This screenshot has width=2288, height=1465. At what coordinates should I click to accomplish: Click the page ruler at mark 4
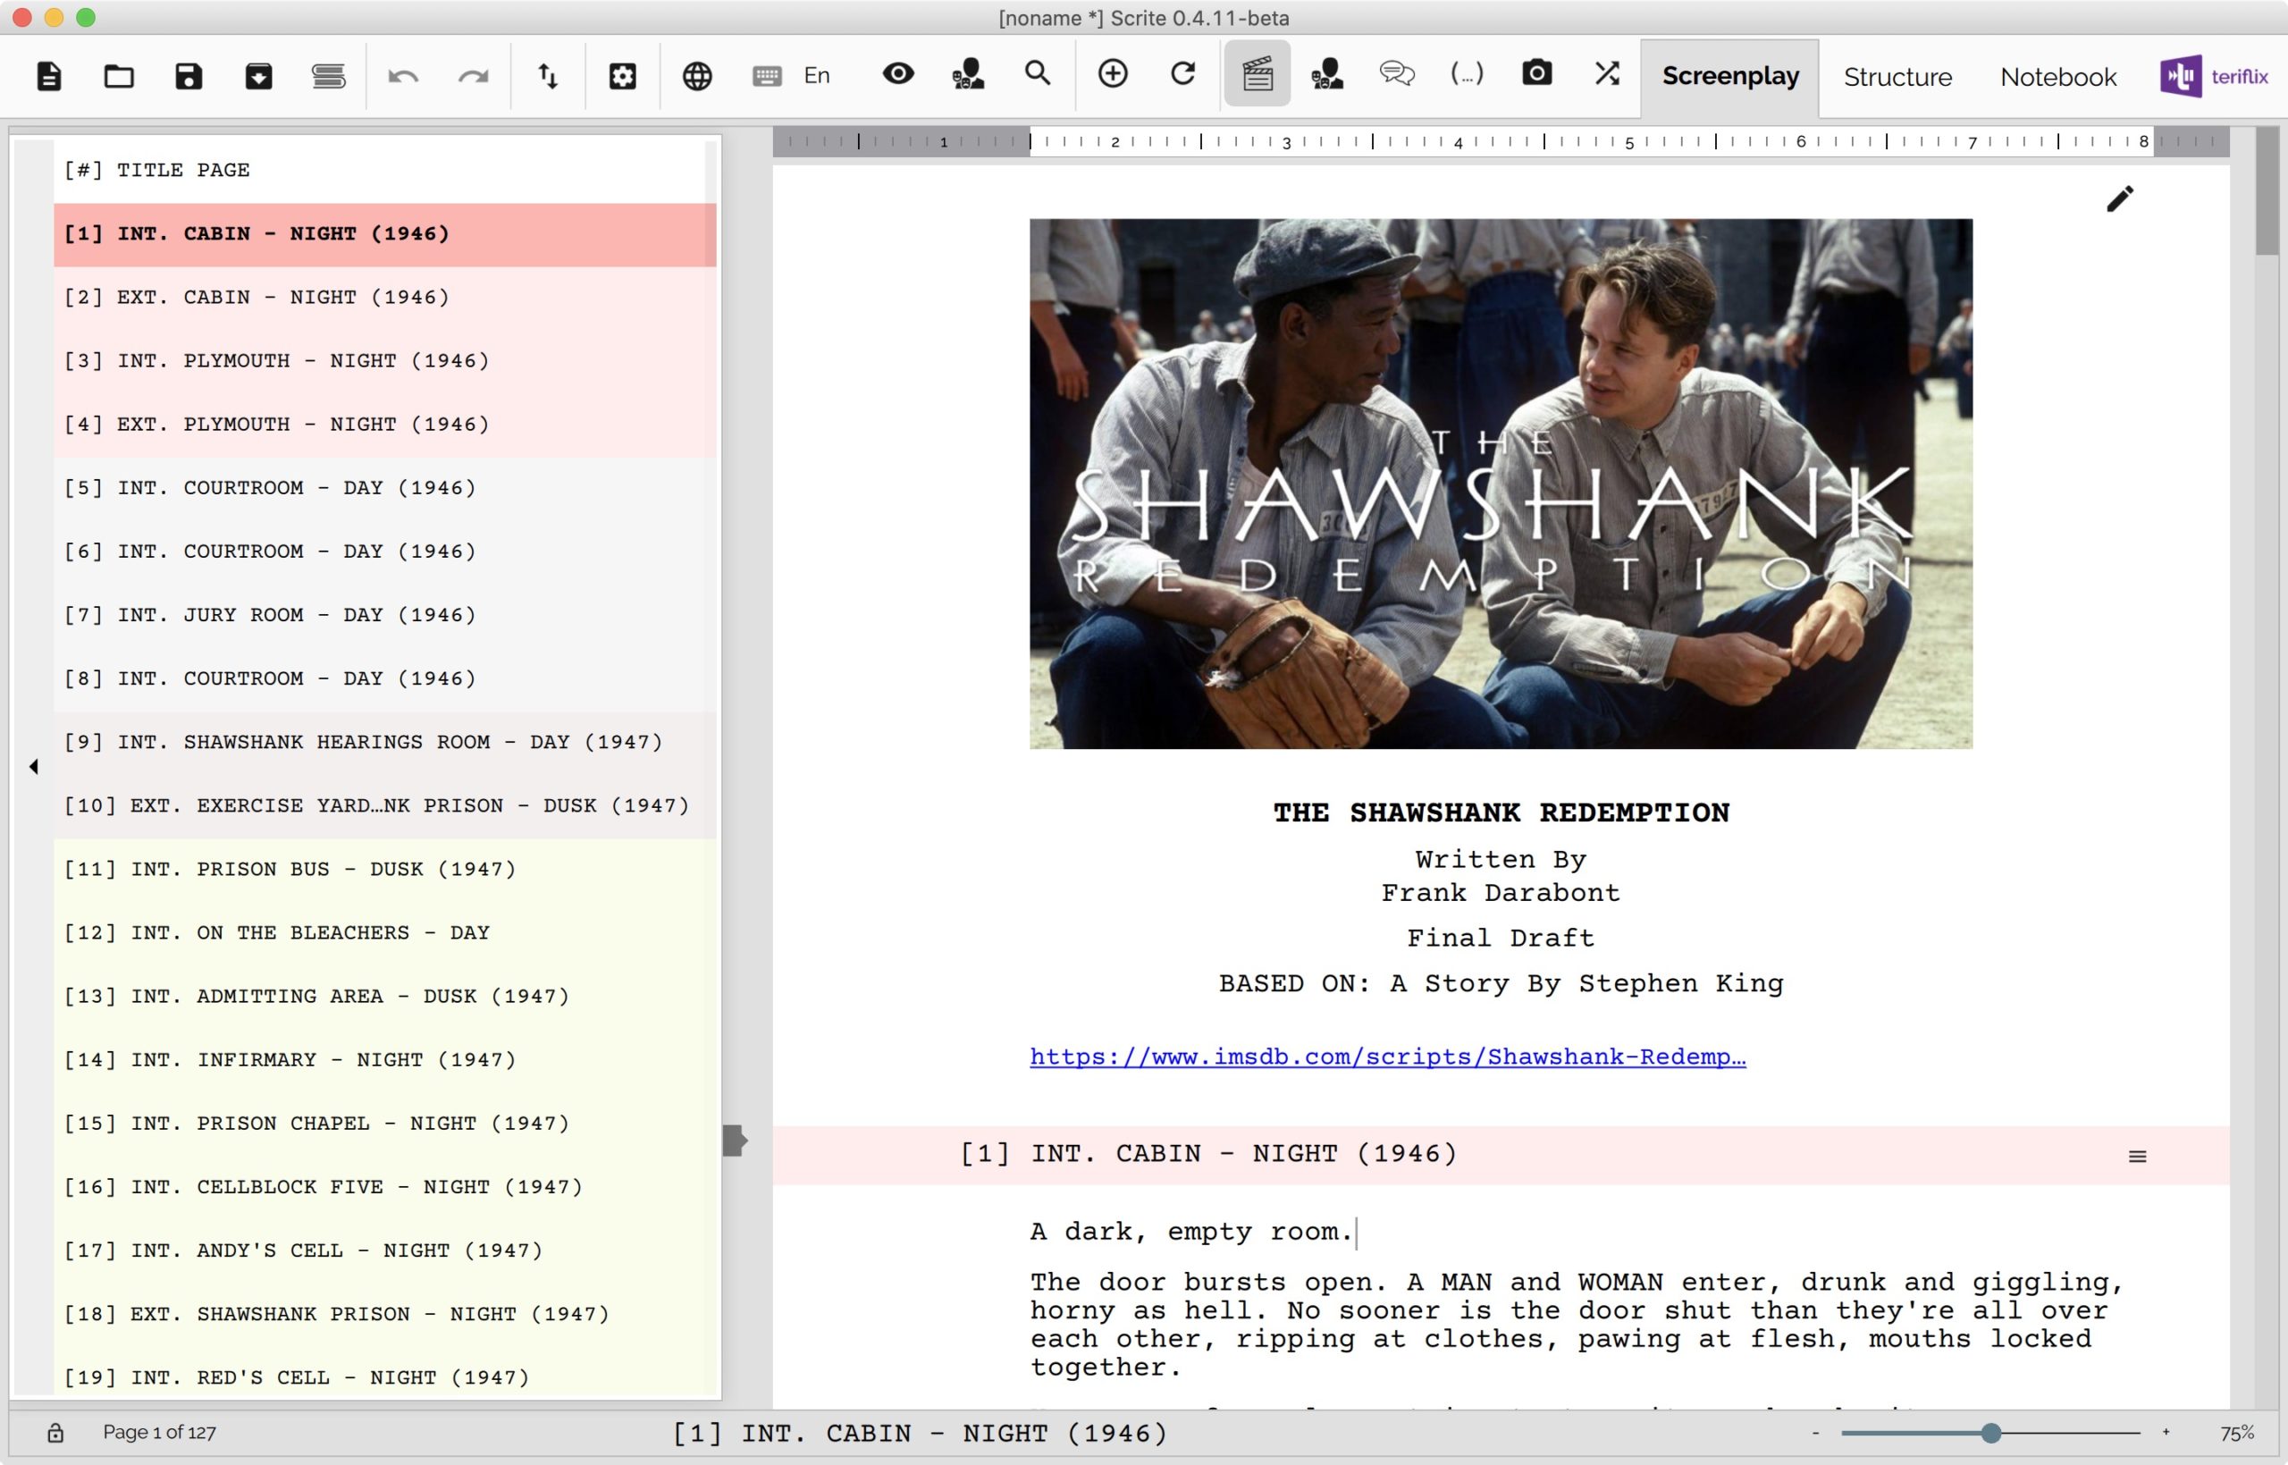coord(1458,143)
